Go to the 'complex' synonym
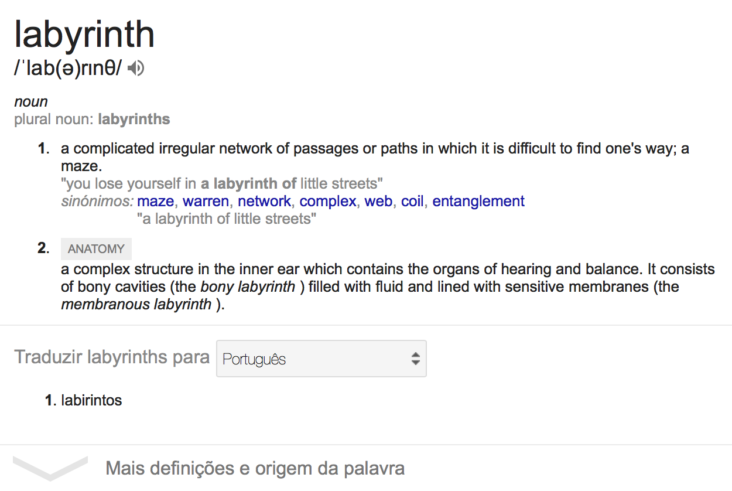The image size is (732, 491). [328, 202]
